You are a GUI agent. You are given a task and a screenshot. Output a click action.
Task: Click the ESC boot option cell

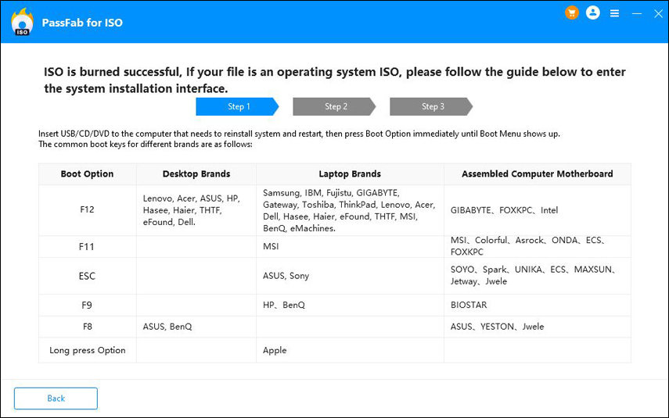[88, 276]
